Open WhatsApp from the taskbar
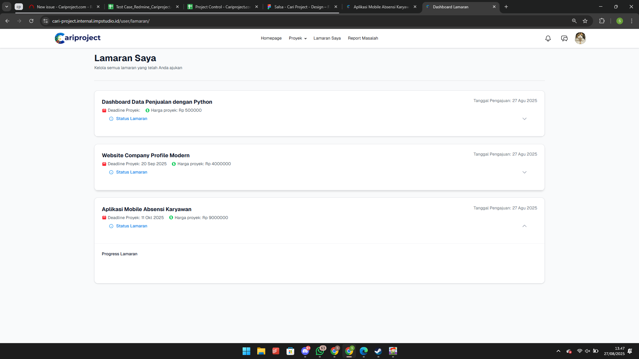 pyautogui.click(x=320, y=351)
